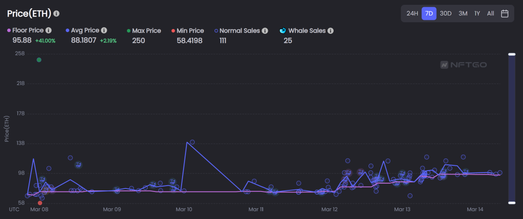Click info icon beside Price(ETH) title

pyautogui.click(x=56, y=14)
